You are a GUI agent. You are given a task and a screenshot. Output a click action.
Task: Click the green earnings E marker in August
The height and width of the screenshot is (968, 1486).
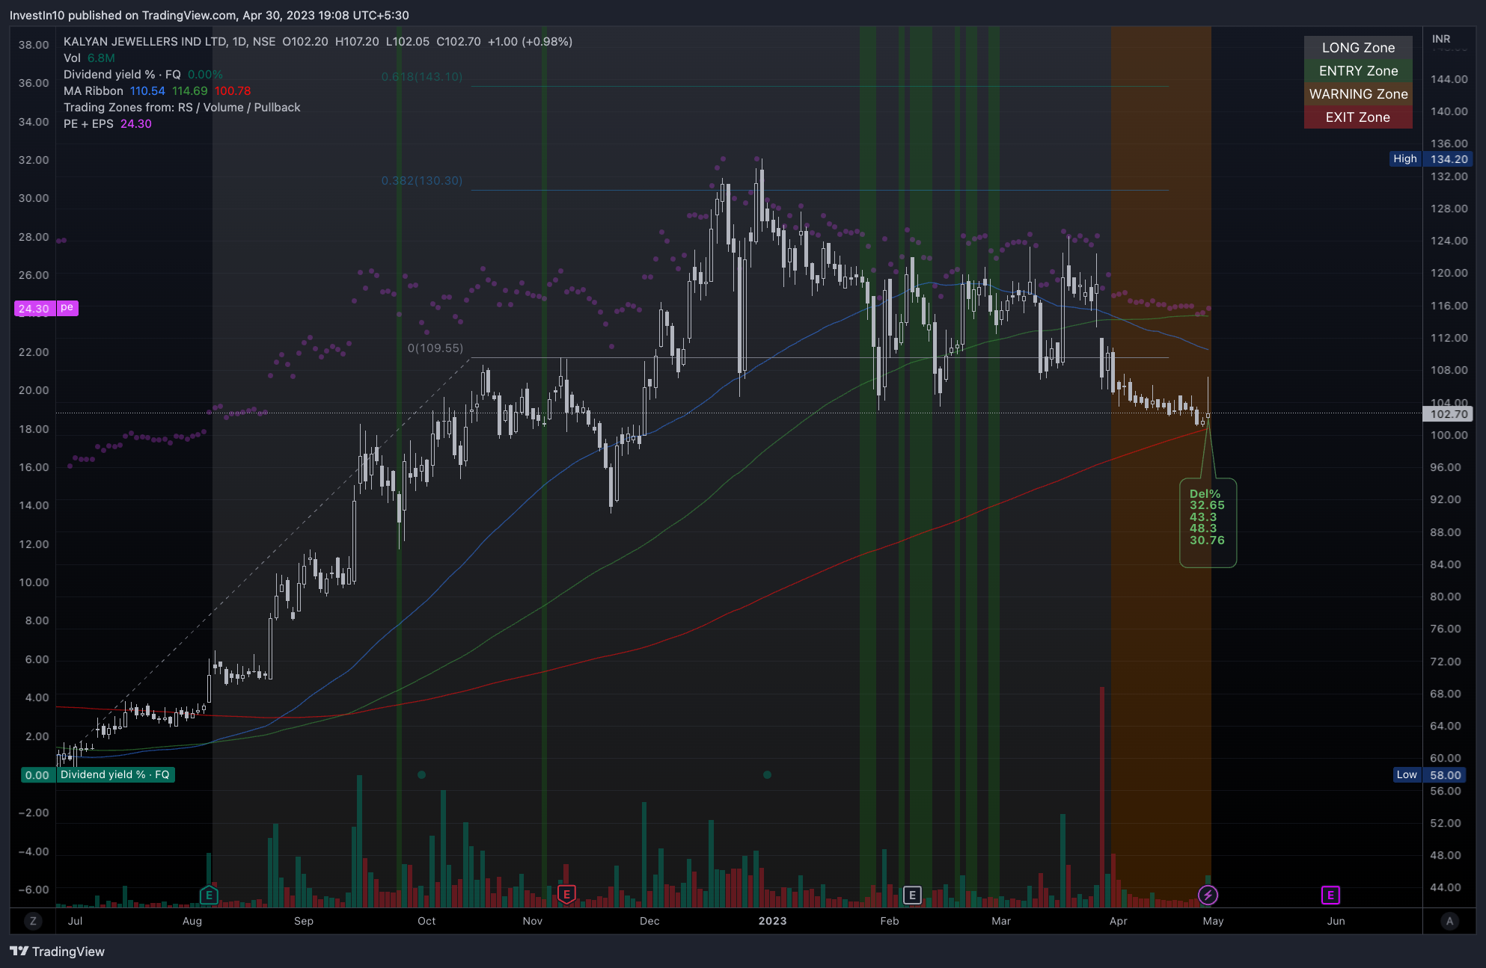(209, 895)
